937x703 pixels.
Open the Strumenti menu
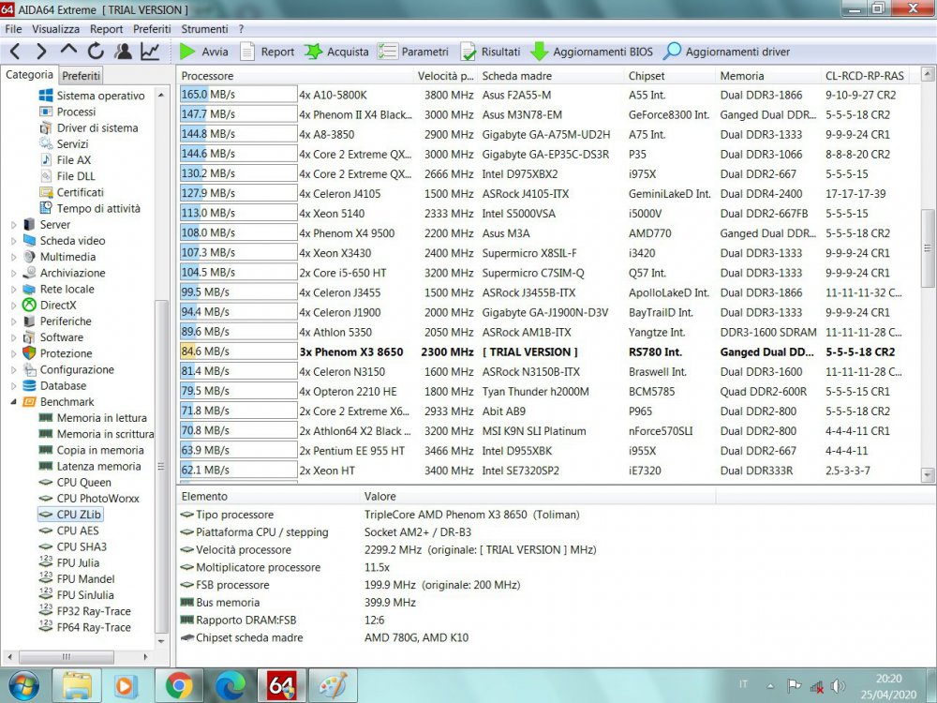pyautogui.click(x=204, y=29)
